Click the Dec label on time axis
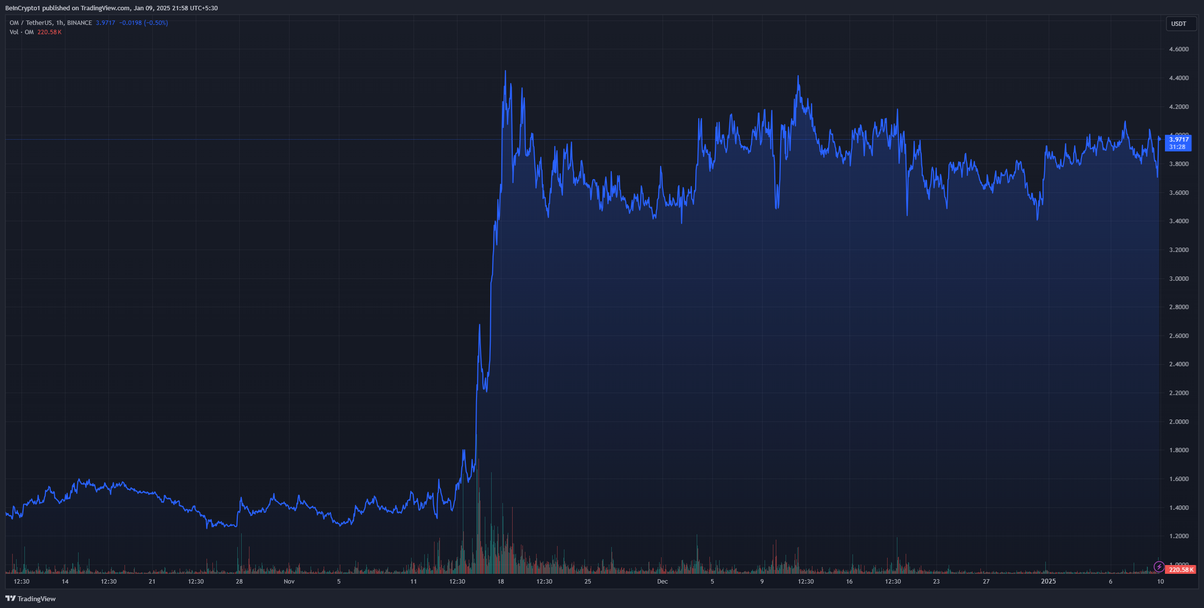1204x608 pixels. click(x=662, y=582)
